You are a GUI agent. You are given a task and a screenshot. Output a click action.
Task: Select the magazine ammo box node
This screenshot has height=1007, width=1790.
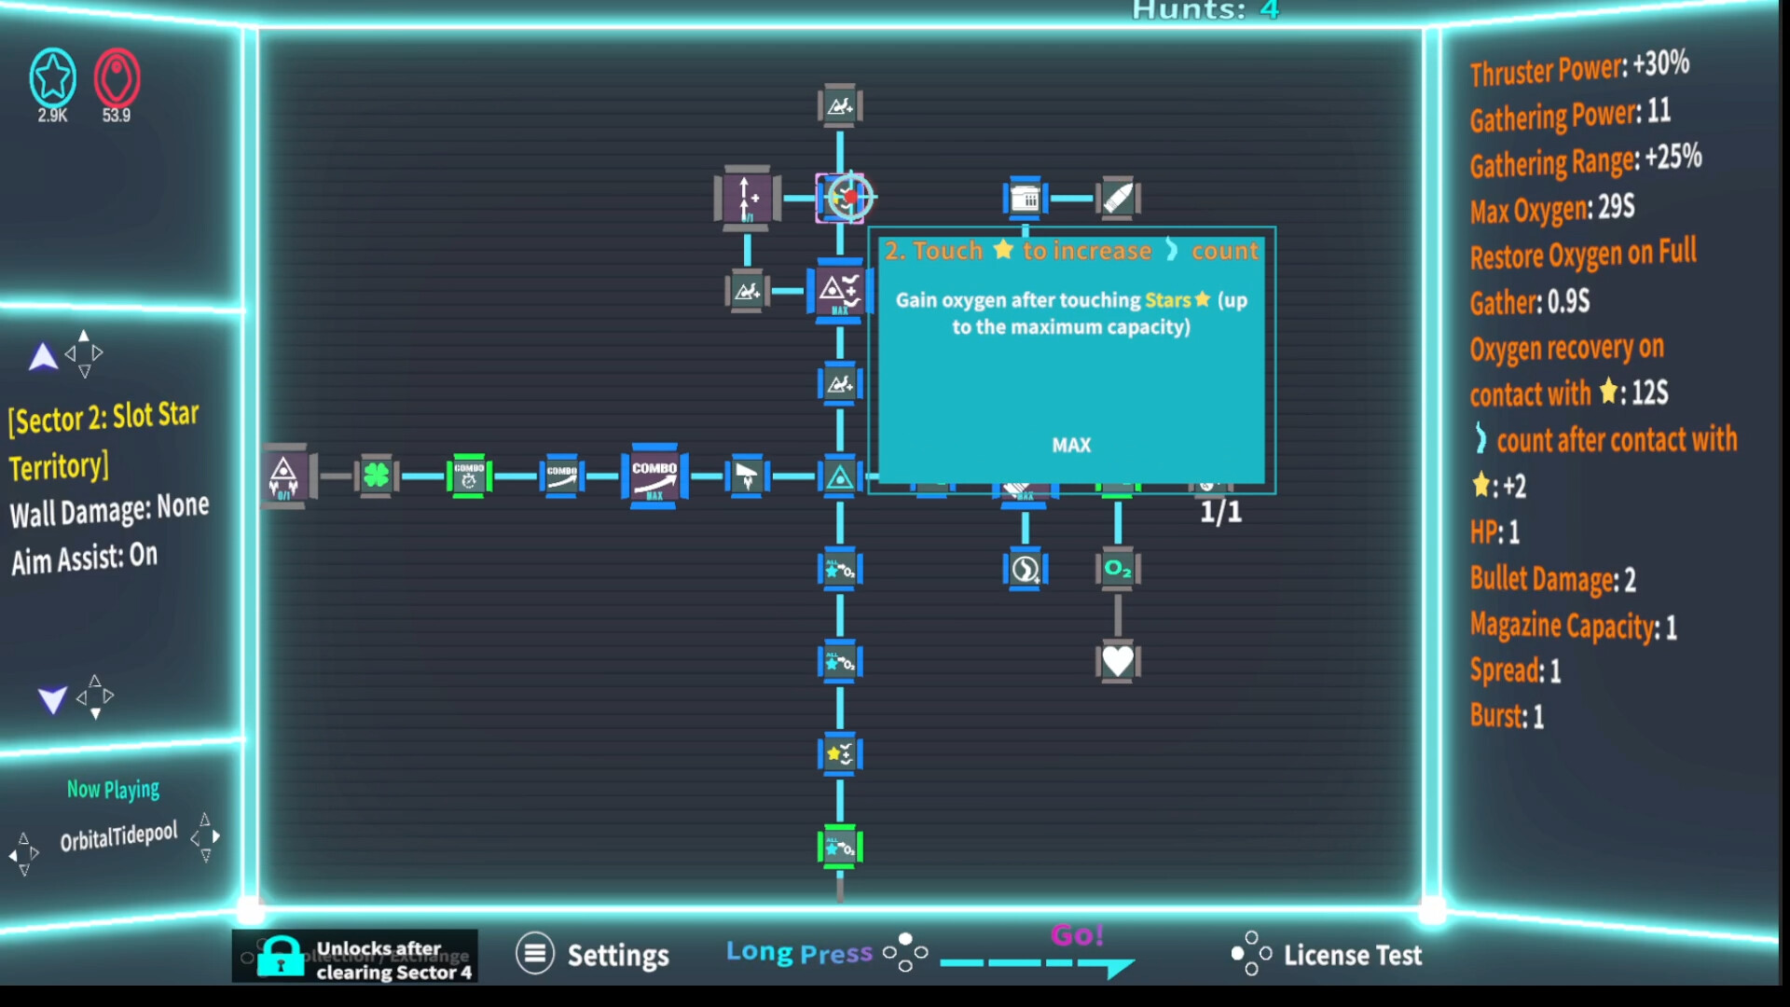pyautogui.click(x=1026, y=198)
